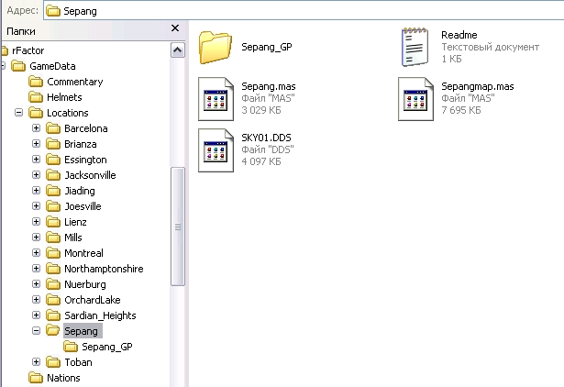Click the 7 695 КБ size text
The image size is (564, 387).
pos(460,110)
